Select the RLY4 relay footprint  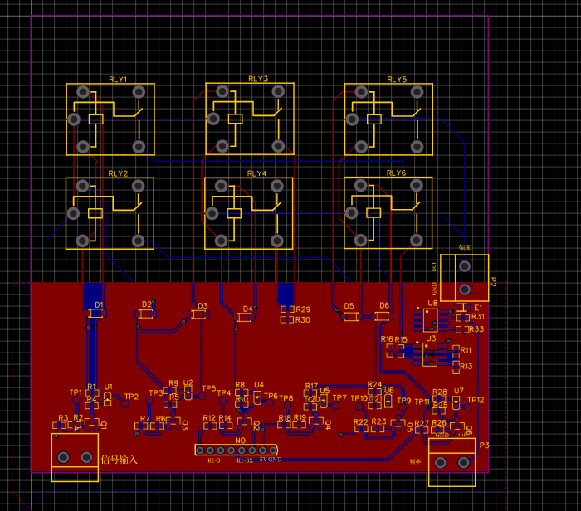(249, 213)
